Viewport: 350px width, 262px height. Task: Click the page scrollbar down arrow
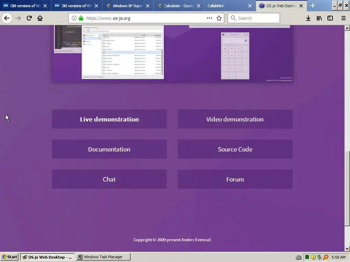coord(347,249)
